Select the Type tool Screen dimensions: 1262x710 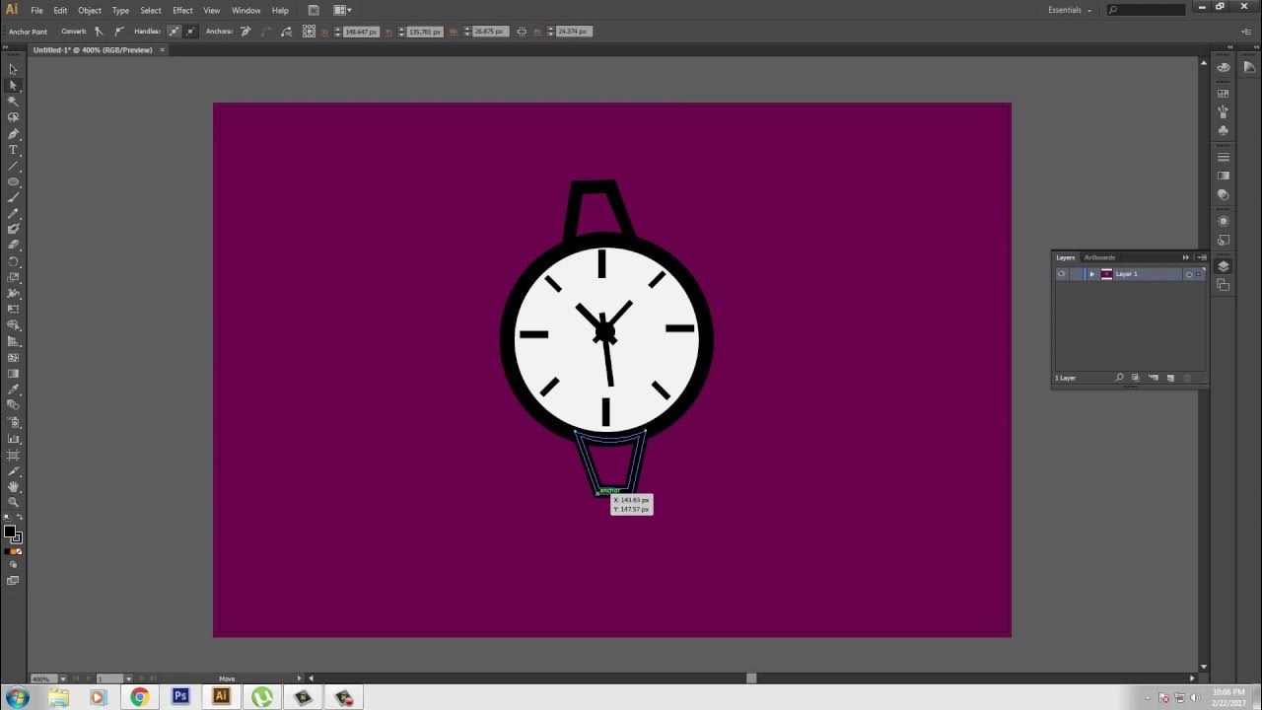click(x=13, y=150)
